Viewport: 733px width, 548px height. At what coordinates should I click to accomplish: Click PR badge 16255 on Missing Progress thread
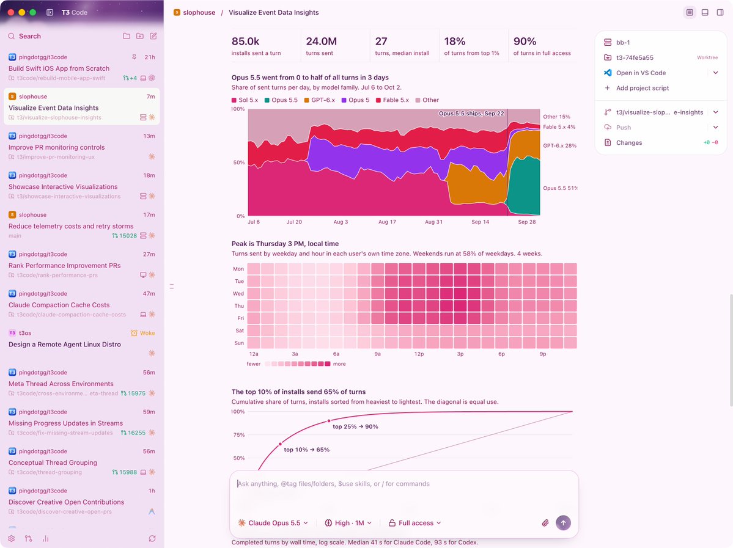pyautogui.click(x=133, y=433)
